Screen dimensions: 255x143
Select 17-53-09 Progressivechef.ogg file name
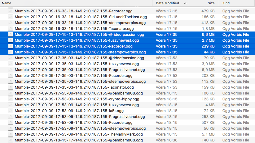click(80, 116)
